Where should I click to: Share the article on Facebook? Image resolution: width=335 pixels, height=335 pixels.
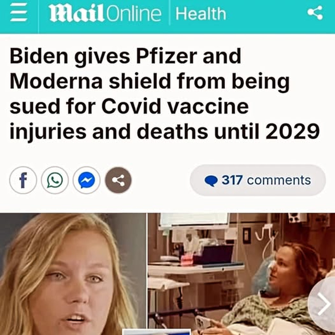click(23, 180)
